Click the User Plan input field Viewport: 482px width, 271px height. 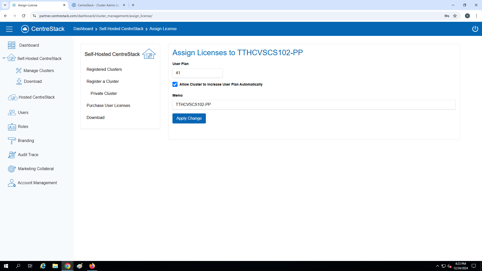click(198, 73)
